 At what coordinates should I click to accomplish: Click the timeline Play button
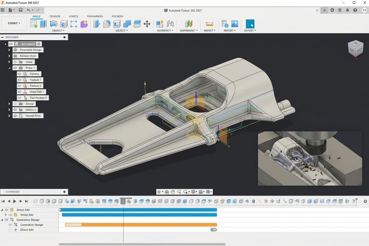[14, 201]
